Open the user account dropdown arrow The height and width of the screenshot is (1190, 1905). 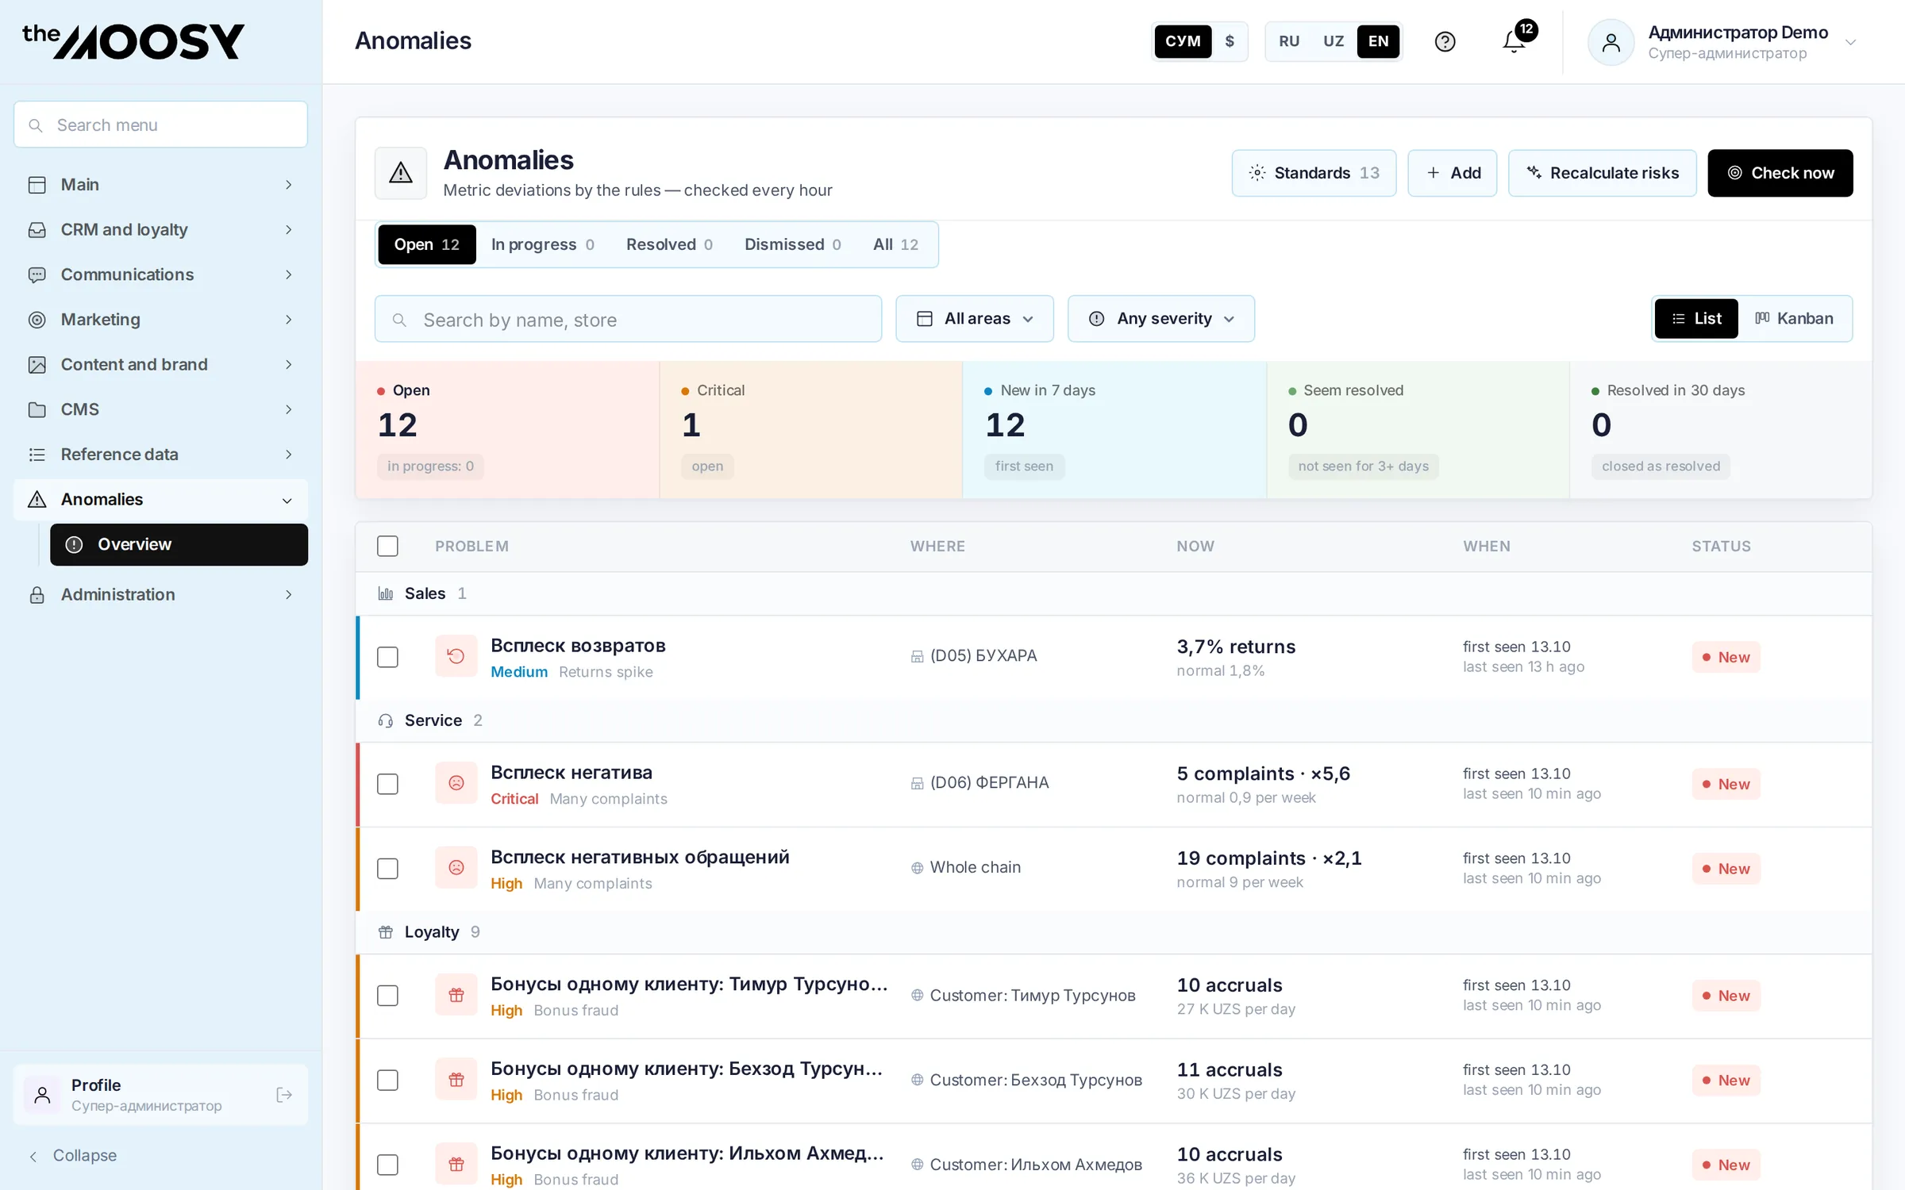(x=1851, y=42)
